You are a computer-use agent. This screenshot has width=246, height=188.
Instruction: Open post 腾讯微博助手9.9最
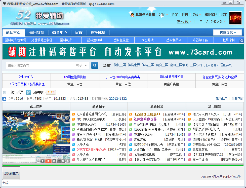point(89,139)
